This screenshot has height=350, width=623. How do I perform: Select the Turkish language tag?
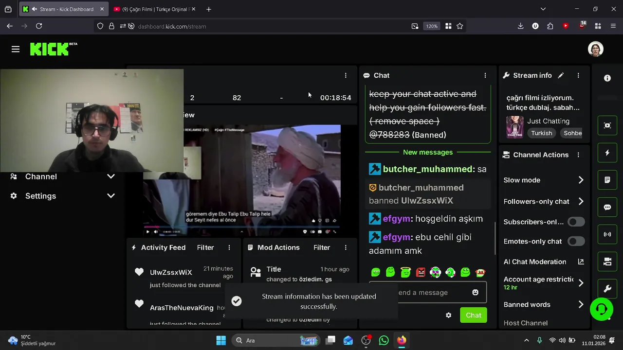click(x=541, y=133)
